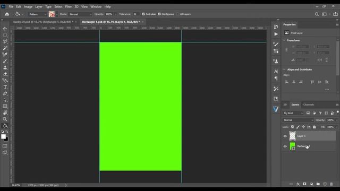Select the Paint Bucket tool in toolbar

[x=5, y=126]
